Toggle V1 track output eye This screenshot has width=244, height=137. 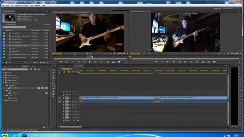[x=73, y=98]
